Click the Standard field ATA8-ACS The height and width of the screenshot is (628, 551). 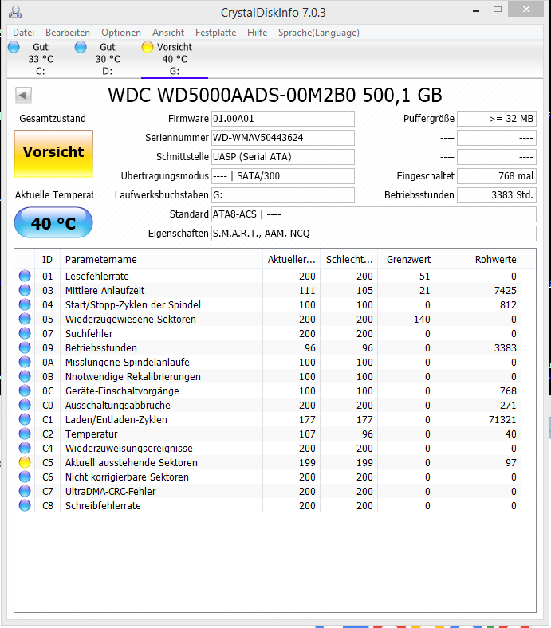pyautogui.click(x=374, y=214)
